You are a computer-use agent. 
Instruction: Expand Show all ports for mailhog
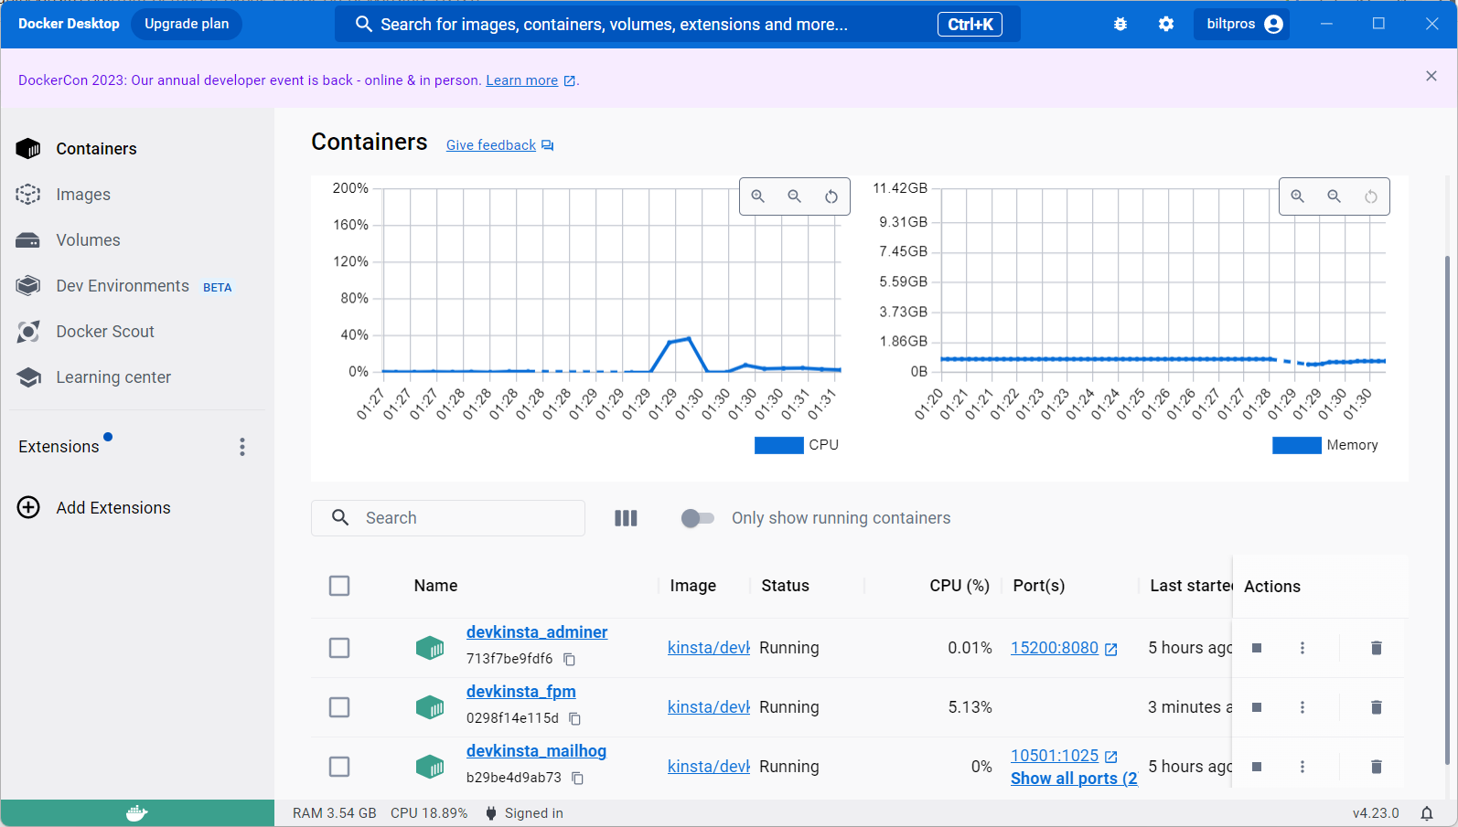pos(1074,779)
